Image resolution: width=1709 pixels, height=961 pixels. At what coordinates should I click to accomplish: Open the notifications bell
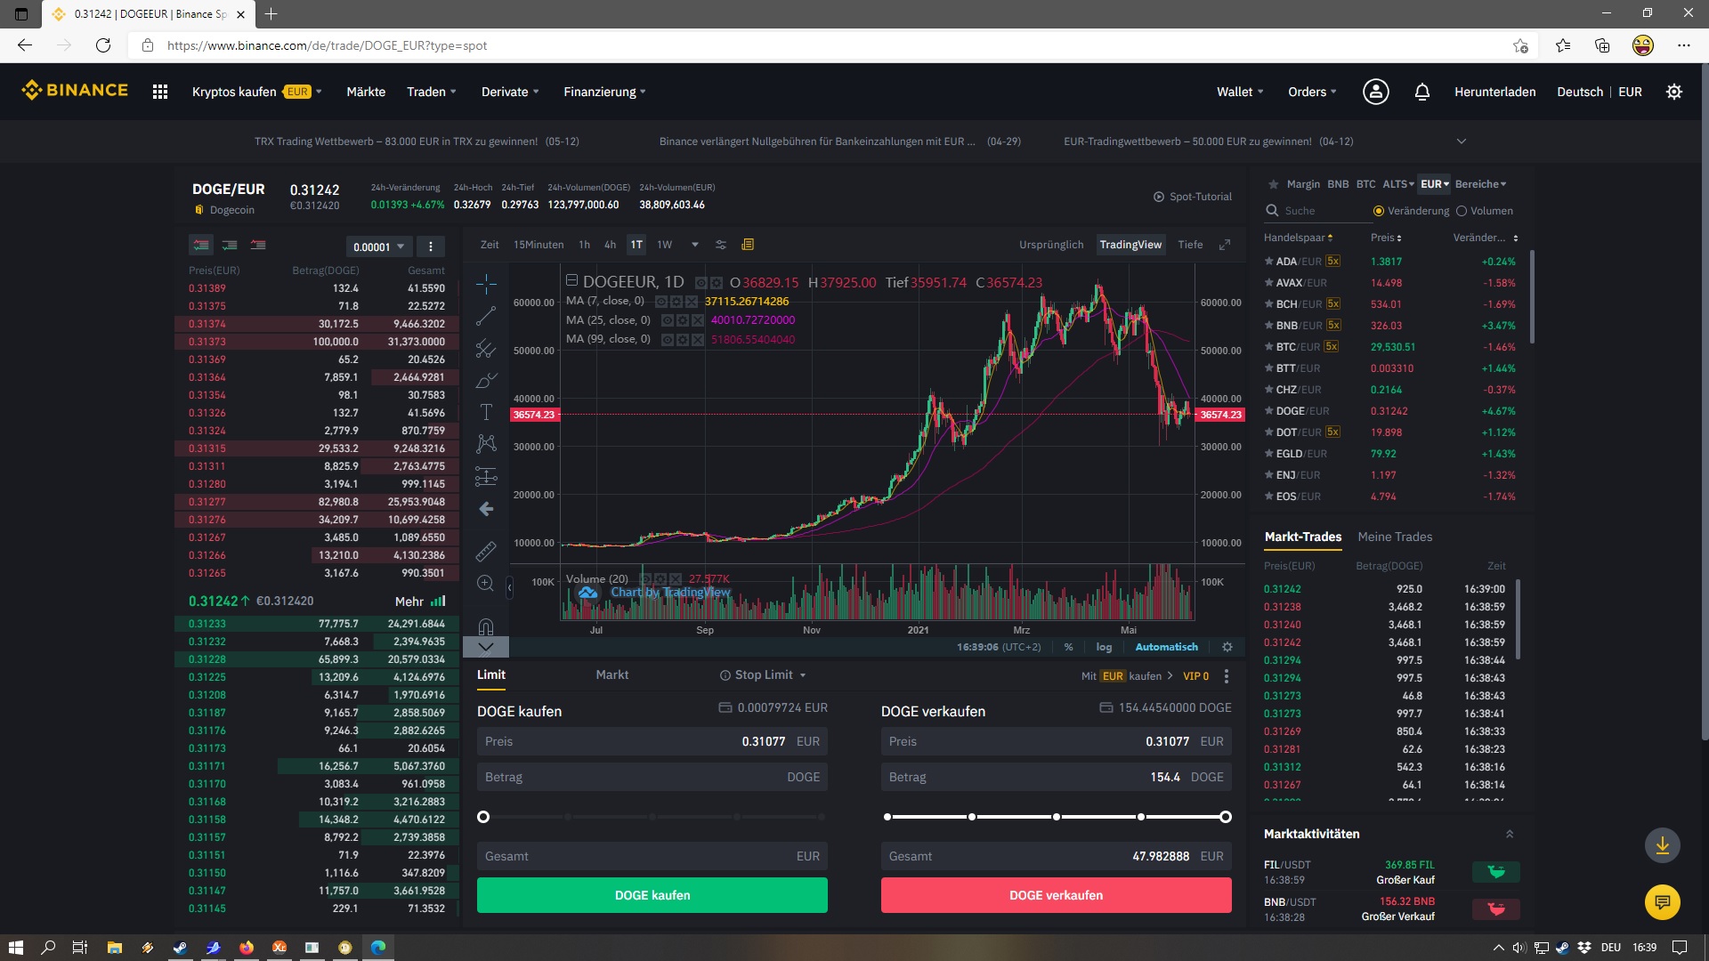1421,92
